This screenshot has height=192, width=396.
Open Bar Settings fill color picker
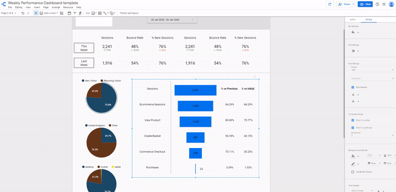tap(354, 32)
